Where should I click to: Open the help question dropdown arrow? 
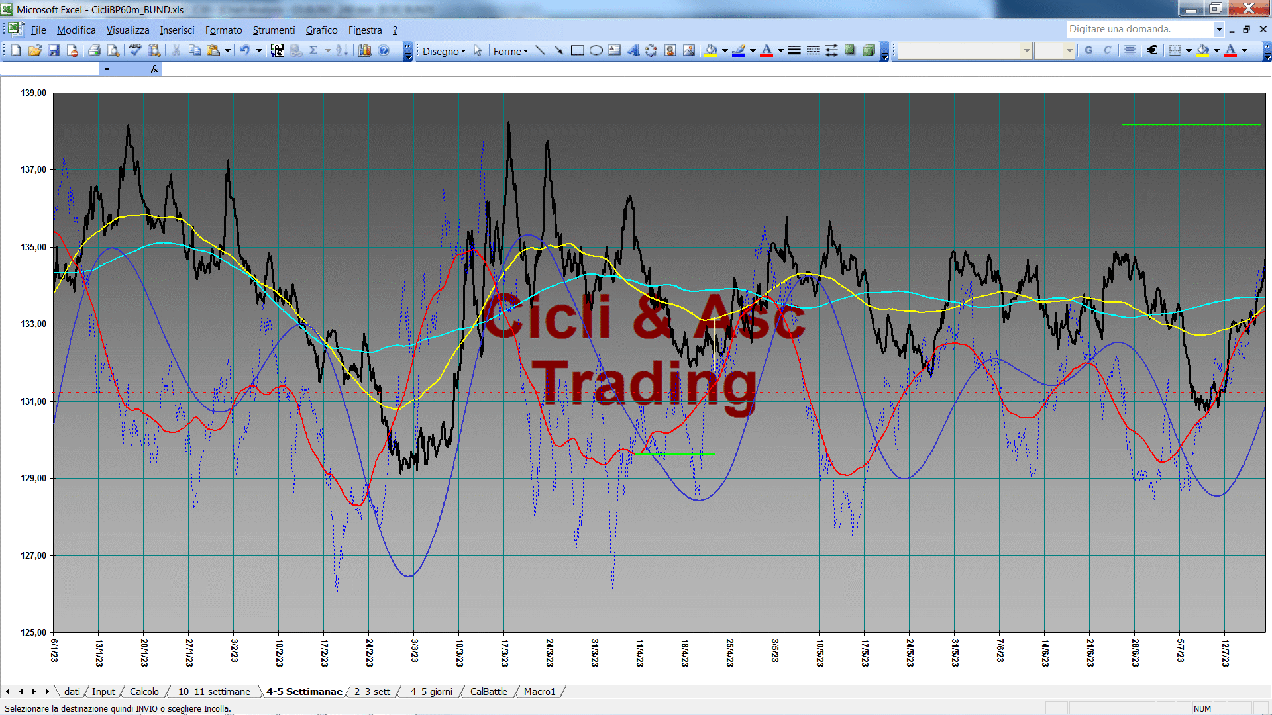coord(1219,29)
